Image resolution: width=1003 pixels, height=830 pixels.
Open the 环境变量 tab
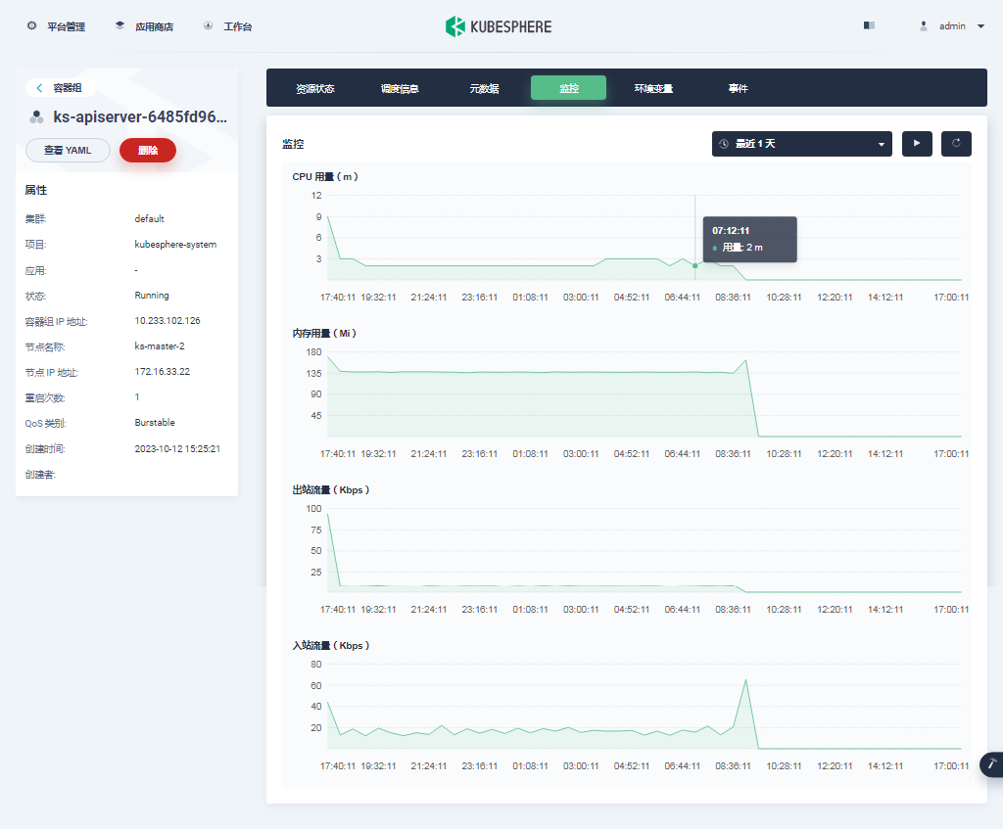[653, 88]
